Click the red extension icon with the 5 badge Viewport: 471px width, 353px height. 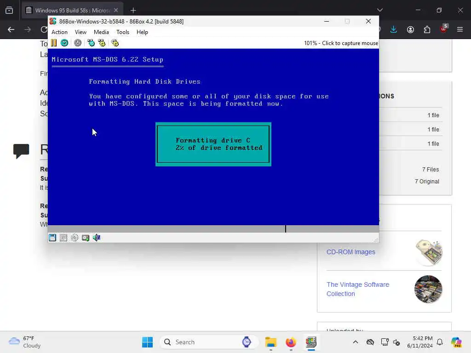(444, 29)
